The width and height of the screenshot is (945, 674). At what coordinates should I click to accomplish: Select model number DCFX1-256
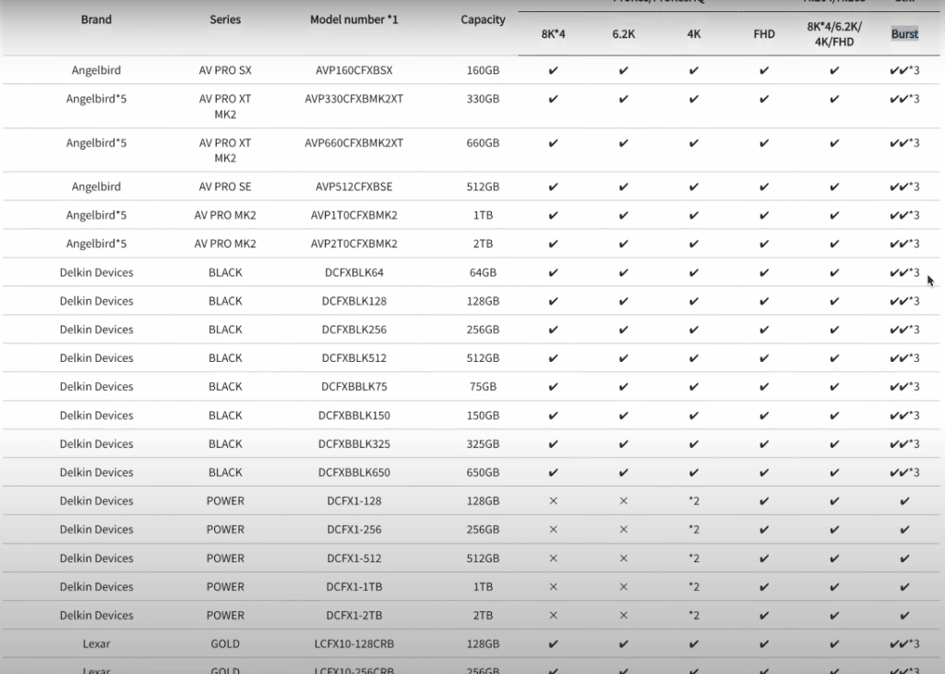(354, 529)
